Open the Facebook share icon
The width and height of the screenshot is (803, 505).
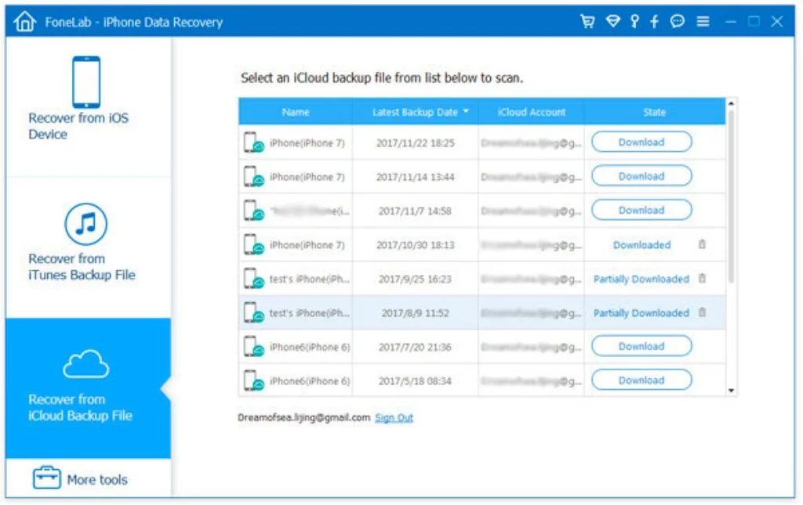[x=654, y=21]
